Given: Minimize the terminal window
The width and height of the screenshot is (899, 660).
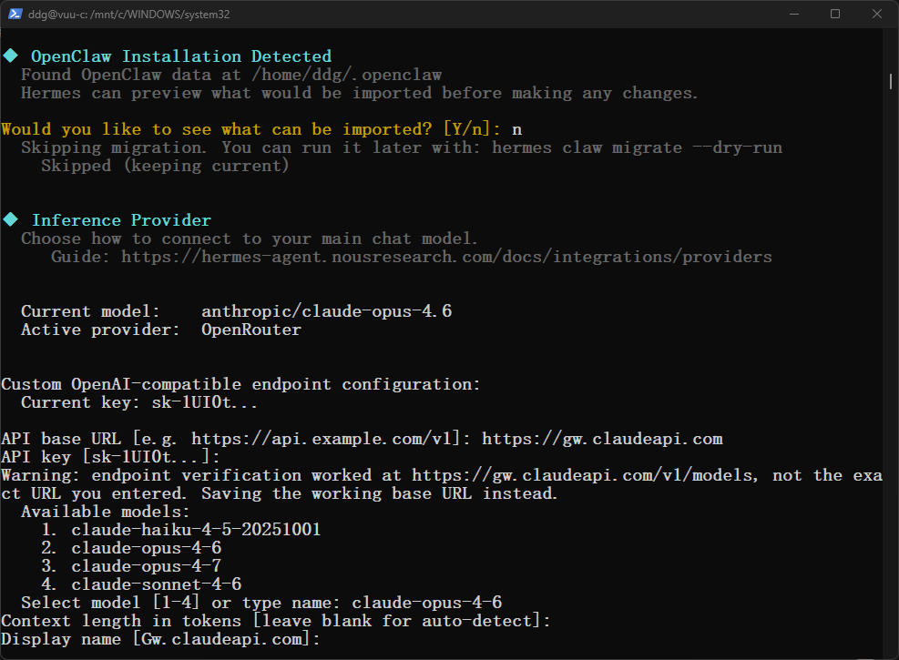Looking at the screenshot, I should pos(794,14).
